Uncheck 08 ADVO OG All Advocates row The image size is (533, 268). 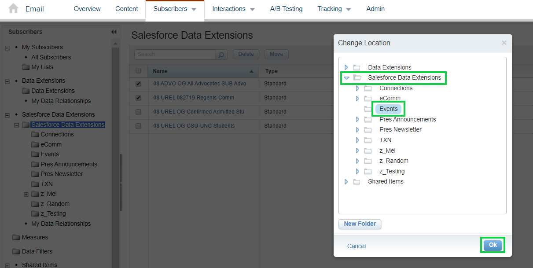pos(139,84)
